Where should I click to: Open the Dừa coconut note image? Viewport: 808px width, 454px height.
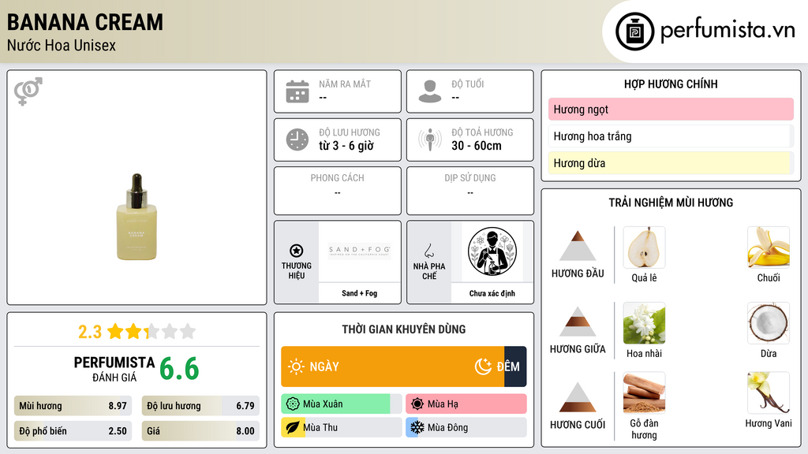[769, 323]
